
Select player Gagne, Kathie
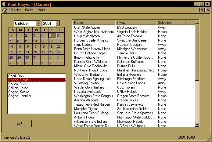click(x=37, y=92)
